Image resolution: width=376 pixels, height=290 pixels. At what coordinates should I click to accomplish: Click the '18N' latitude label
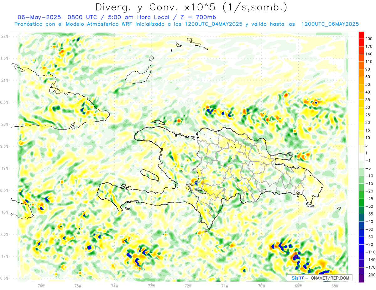pos(4,212)
